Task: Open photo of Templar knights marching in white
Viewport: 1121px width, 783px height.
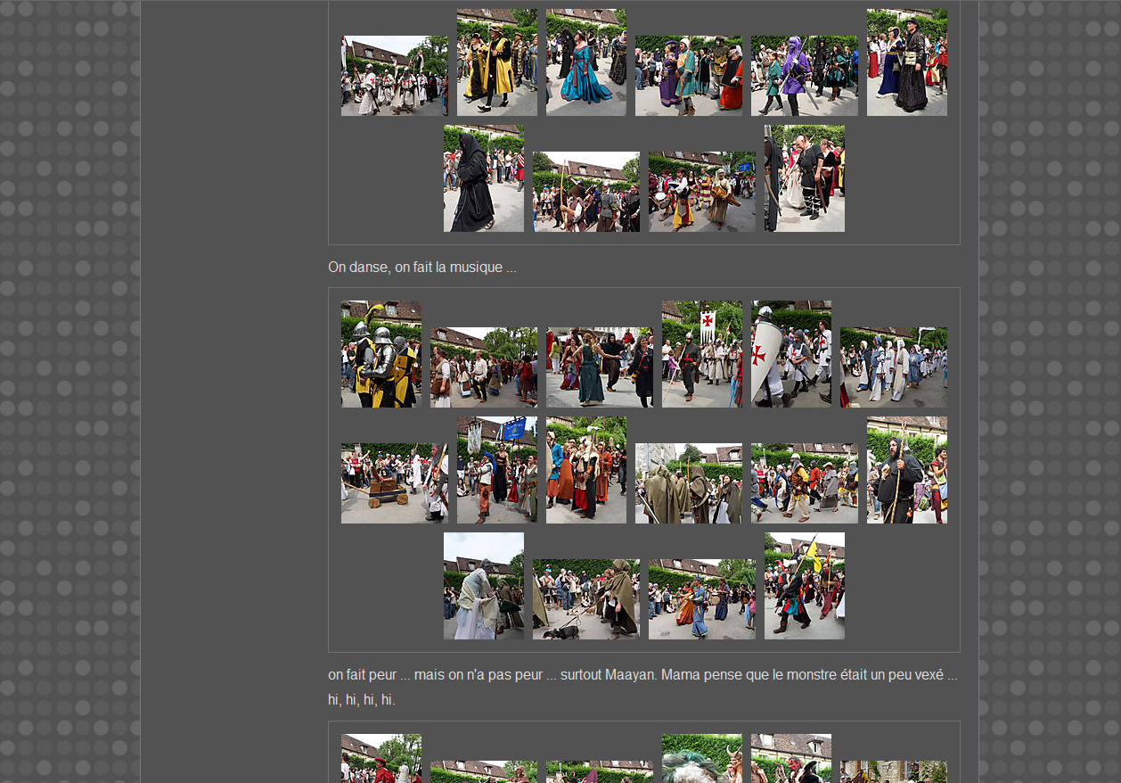Action: click(x=394, y=76)
